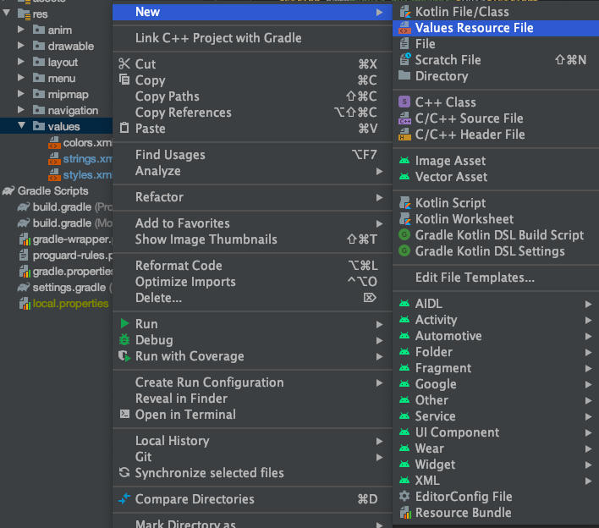599x528 pixels.
Task: Click the EditorConfig File gear icon
Action: coord(404,497)
